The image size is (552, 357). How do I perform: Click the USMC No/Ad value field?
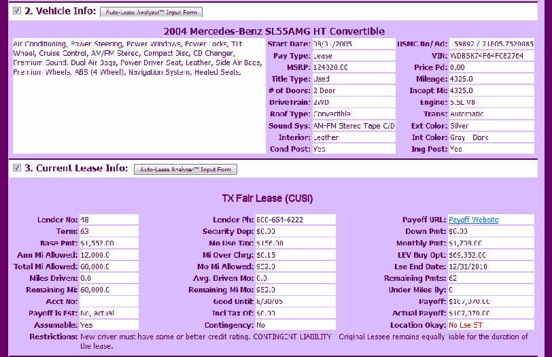click(491, 44)
